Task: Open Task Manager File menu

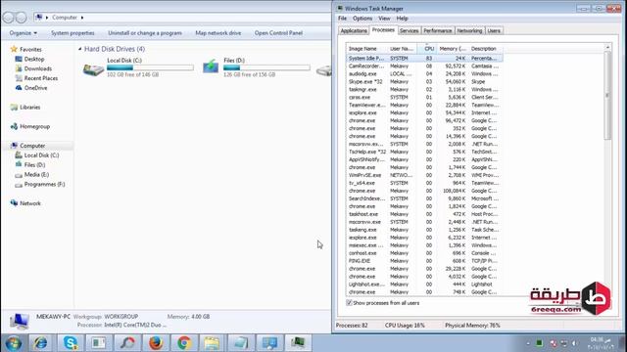Action: pyautogui.click(x=342, y=19)
